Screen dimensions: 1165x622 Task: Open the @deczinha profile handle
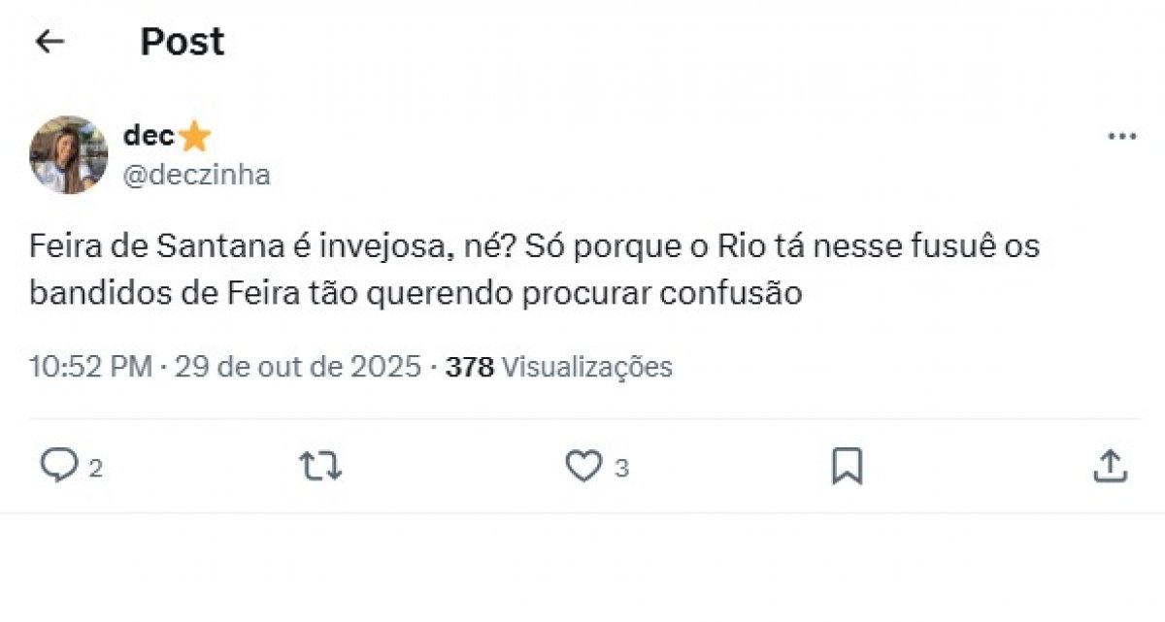[196, 176]
